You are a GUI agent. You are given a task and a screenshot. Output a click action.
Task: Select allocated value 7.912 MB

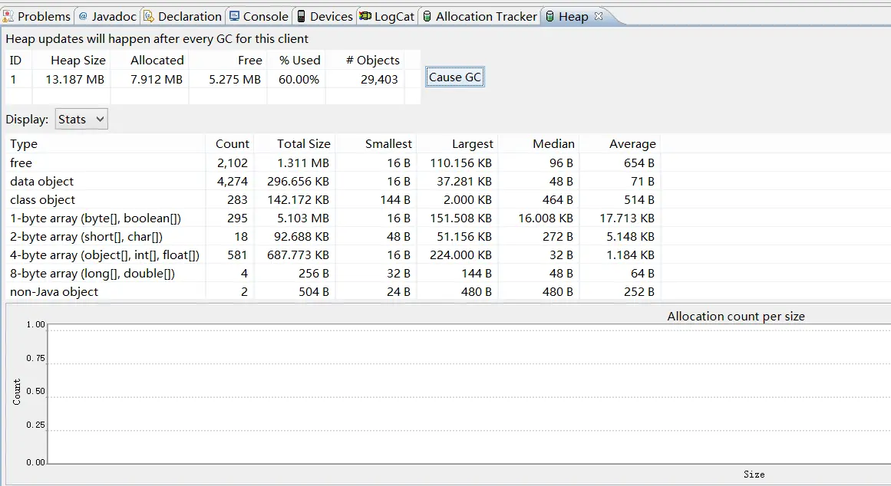click(x=157, y=80)
